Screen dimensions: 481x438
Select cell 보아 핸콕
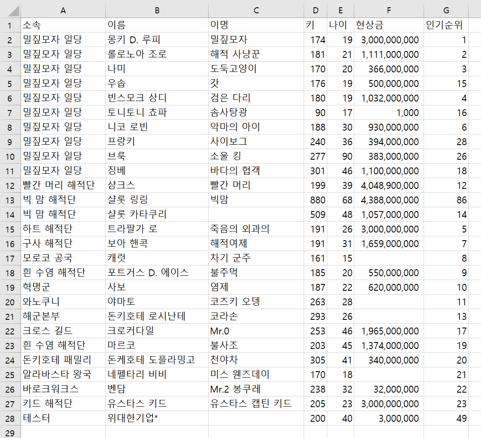coord(157,244)
